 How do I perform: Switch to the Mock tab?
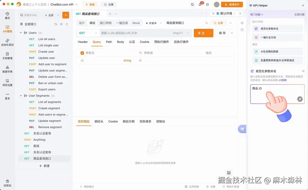tap(136, 23)
